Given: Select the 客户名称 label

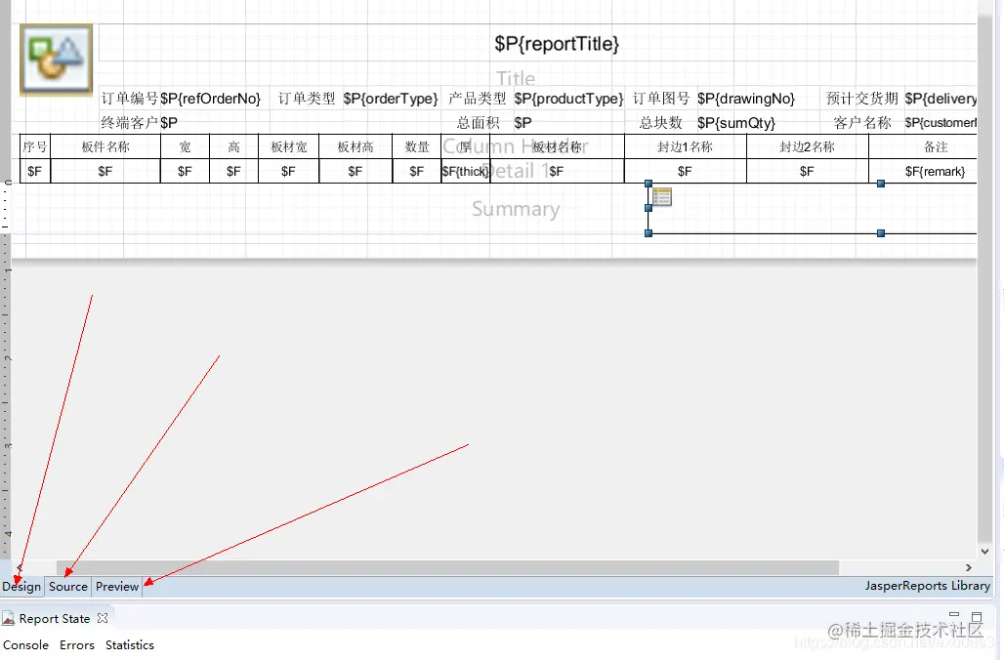Looking at the screenshot, I should point(861,122).
